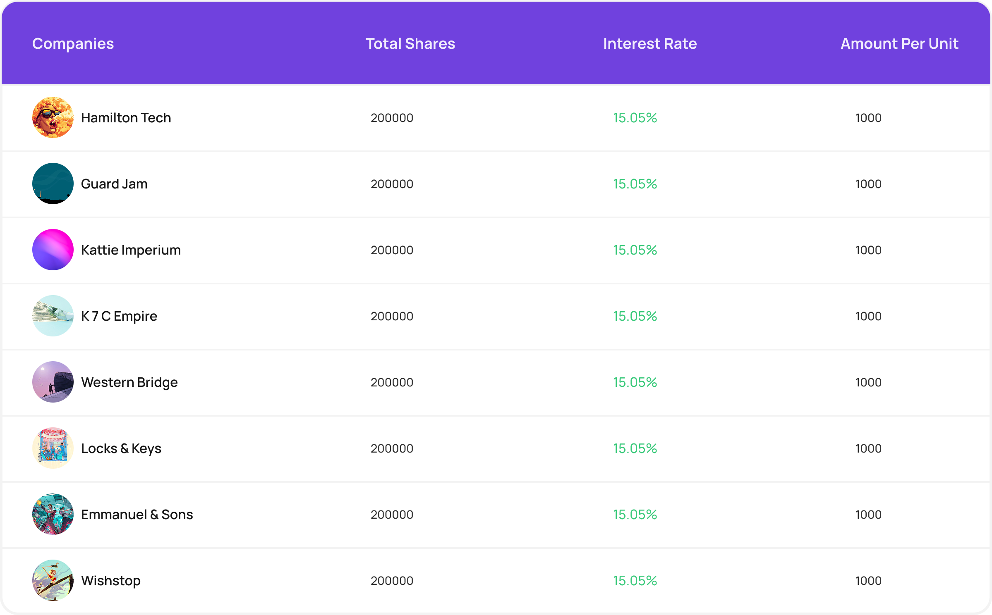Select K 7 C Empire's 15.05% rate

[x=635, y=316]
